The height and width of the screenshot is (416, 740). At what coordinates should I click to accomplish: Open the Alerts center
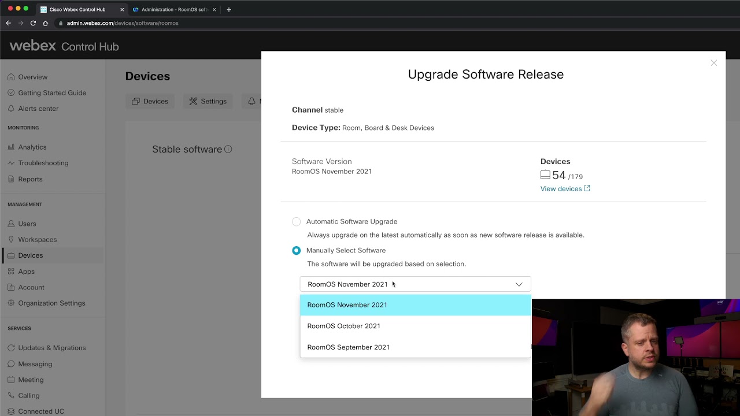[x=38, y=109]
